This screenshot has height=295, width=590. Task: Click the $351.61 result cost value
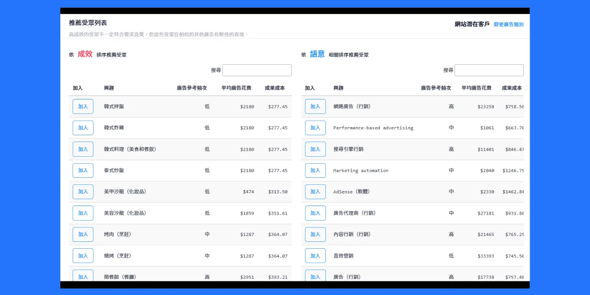[x=278, y=213]
